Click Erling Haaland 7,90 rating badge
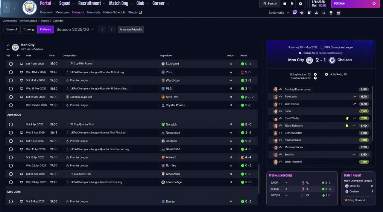 pyautogui.click(x=364, y=162)
